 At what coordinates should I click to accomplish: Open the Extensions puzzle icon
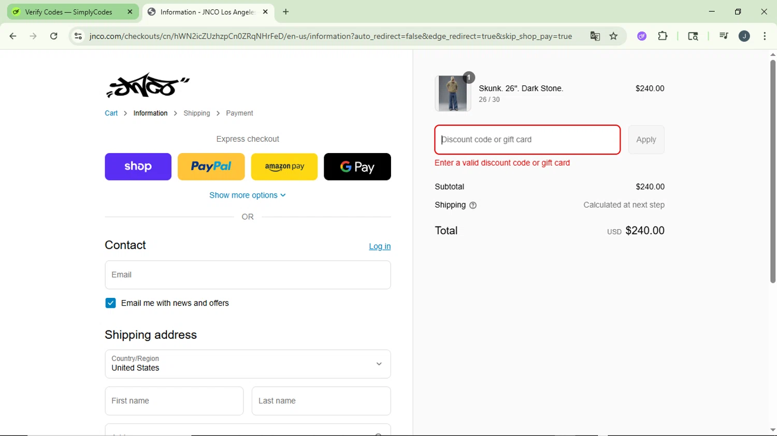663,36
